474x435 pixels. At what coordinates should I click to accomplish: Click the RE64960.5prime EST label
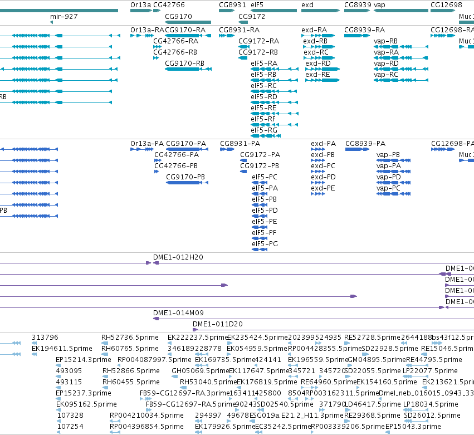point(329,382)
